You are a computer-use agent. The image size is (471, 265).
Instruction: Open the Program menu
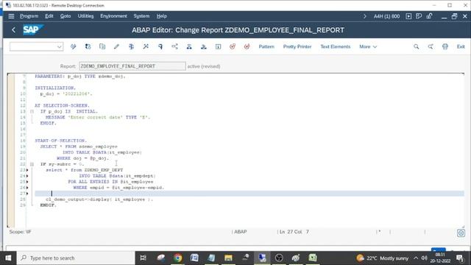point(29,16)
